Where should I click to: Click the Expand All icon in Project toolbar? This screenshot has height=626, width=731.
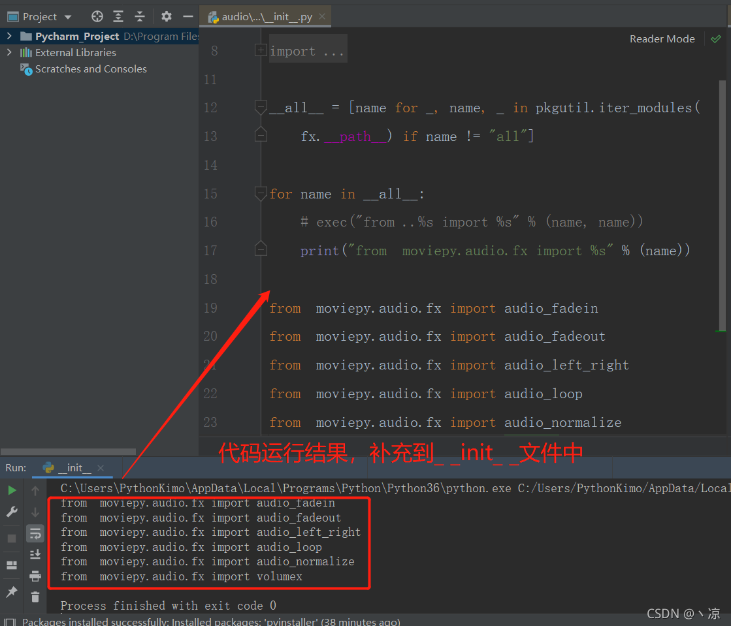118,17
